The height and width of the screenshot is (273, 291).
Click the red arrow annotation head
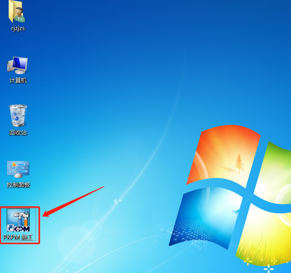click(x=46, y=213)
